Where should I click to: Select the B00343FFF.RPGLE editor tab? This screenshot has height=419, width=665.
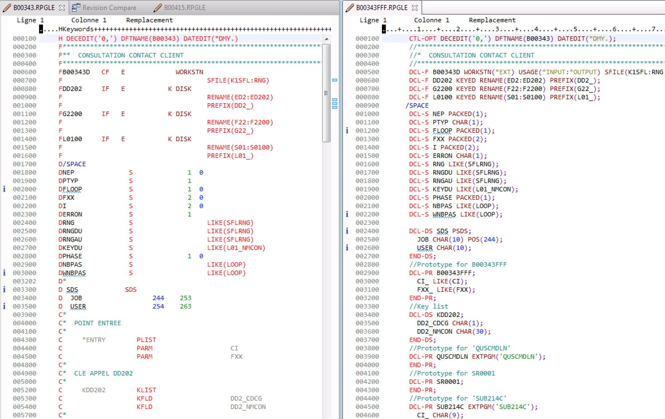click(x=382, y=8)
